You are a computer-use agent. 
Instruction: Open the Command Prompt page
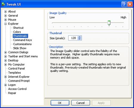pyautogui.click(x=19, y=81)
